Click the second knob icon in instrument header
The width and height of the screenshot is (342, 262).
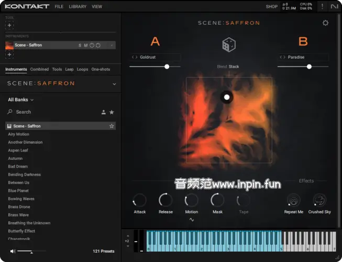[98, 45]
